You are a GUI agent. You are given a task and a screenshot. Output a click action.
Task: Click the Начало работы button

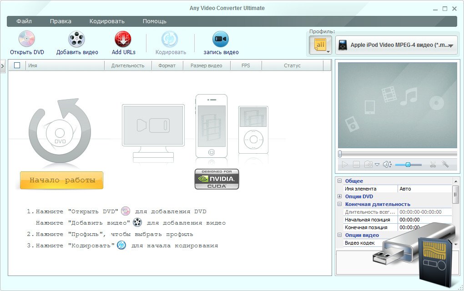61,180
